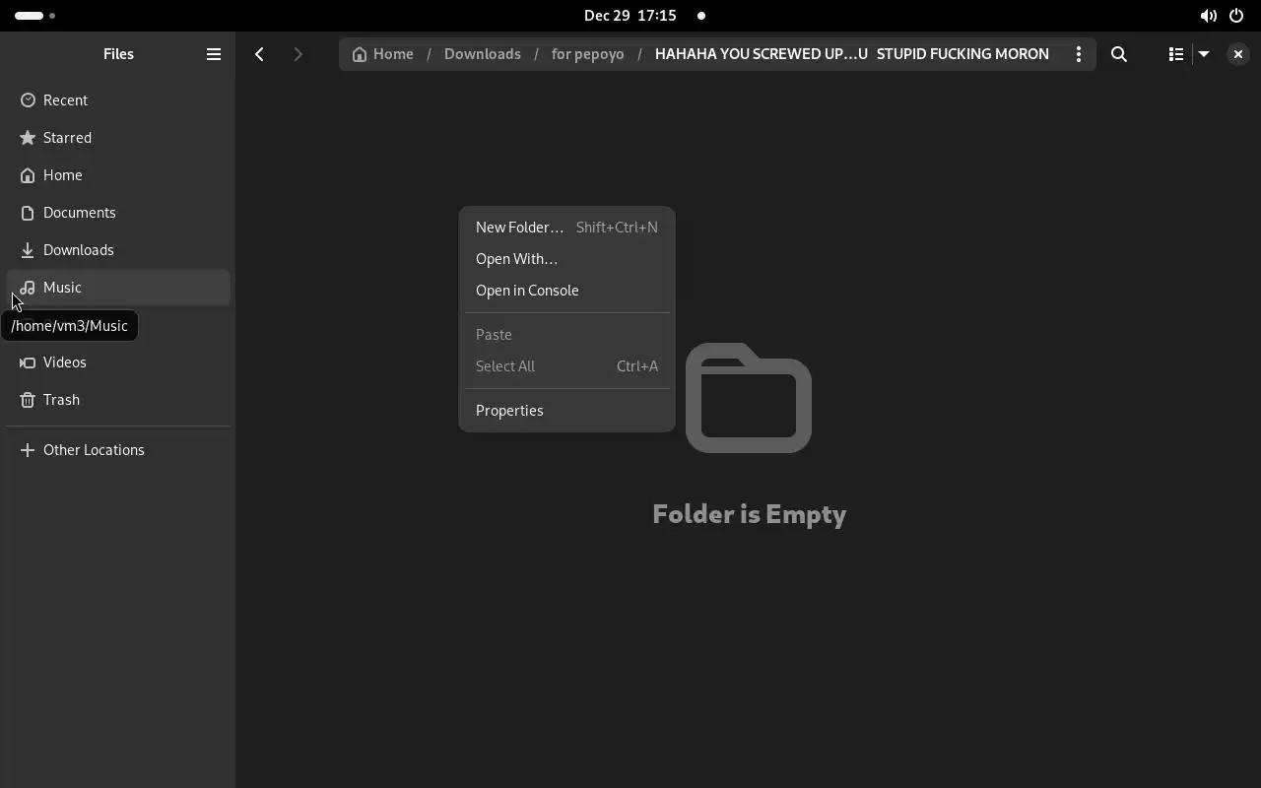Open Other Locations in the sidebar
The image size is (1261, 788).
(x=118, y=450)
